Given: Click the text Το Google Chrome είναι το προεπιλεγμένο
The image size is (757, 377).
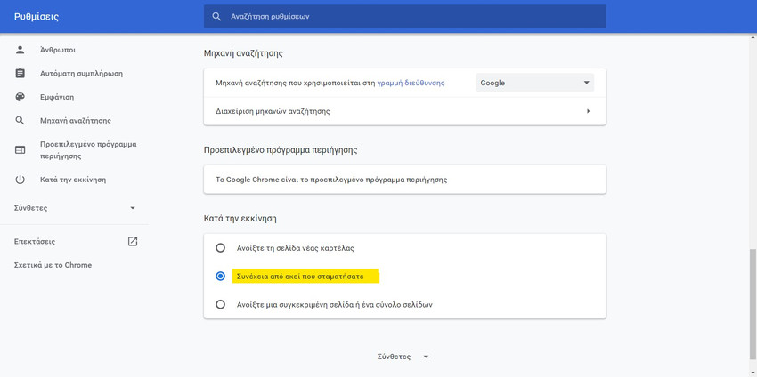Looking at the screenshot, I should pyautogui.click(x=331, y=180).
